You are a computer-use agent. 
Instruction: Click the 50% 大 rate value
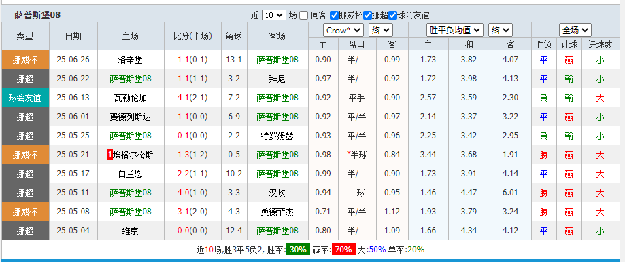(377, 250)
